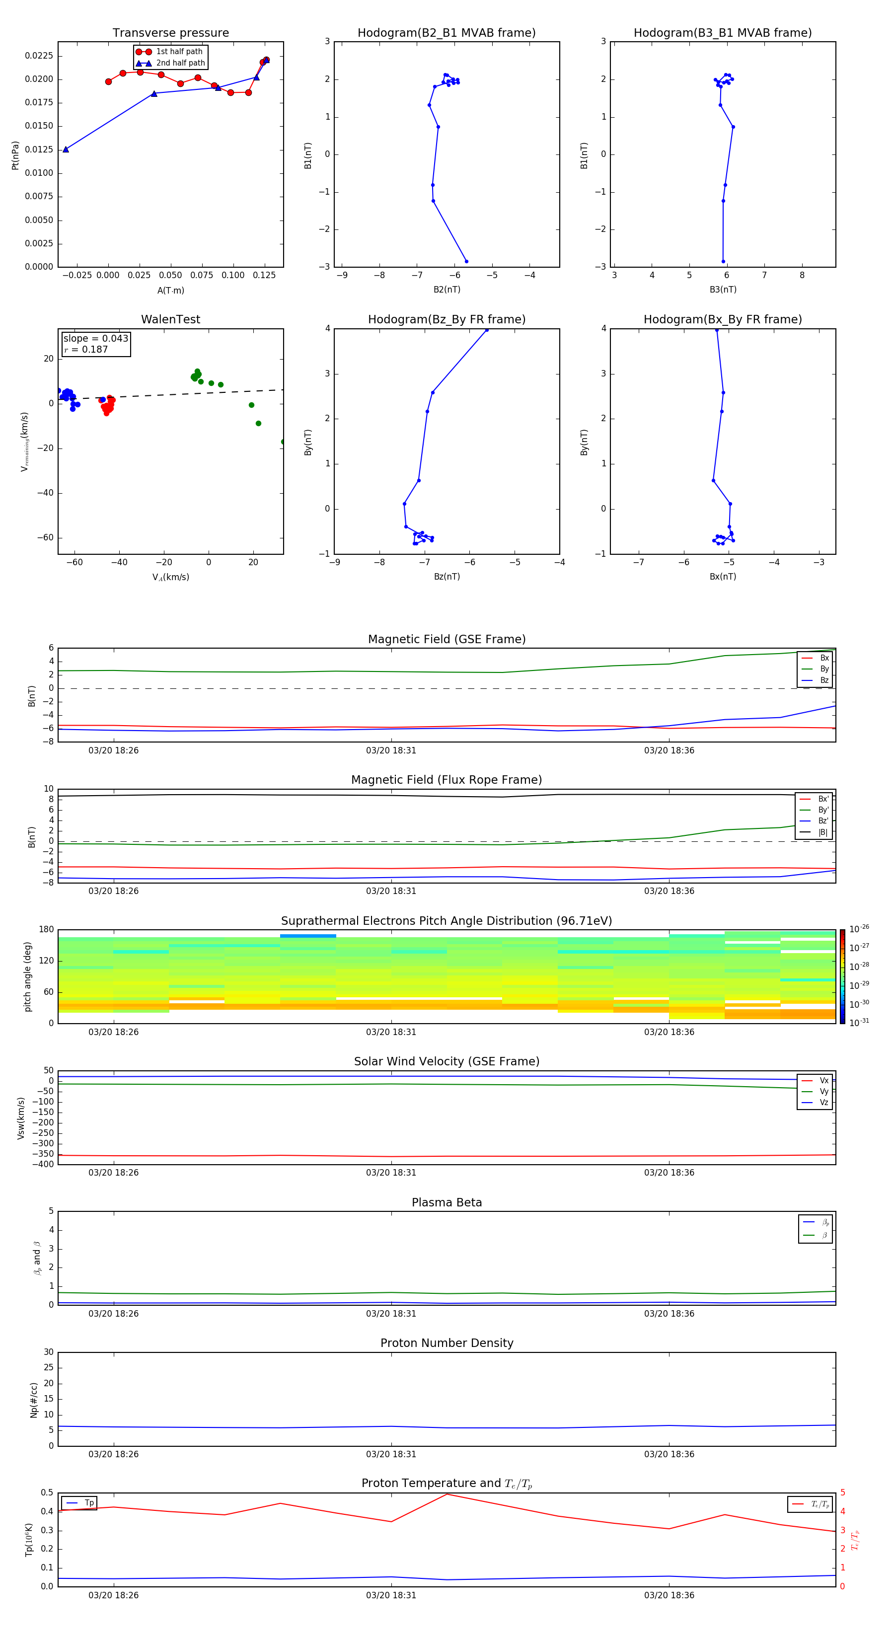The image size is (894, 1639).
Task: Click the "r = 0.187" annotation
Action: [x=86, y=349]
